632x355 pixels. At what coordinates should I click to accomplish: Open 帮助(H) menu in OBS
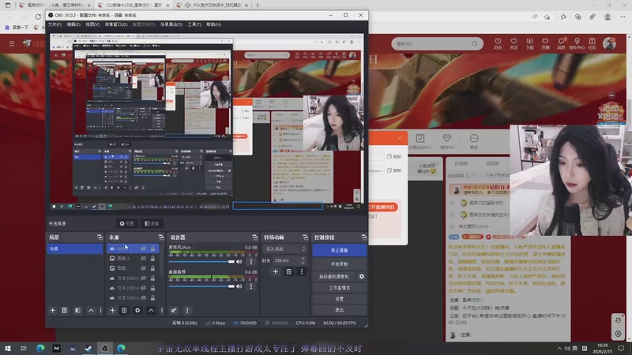point(213,24)
